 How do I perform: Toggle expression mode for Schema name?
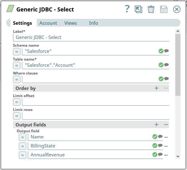click(x=17, y=51)
